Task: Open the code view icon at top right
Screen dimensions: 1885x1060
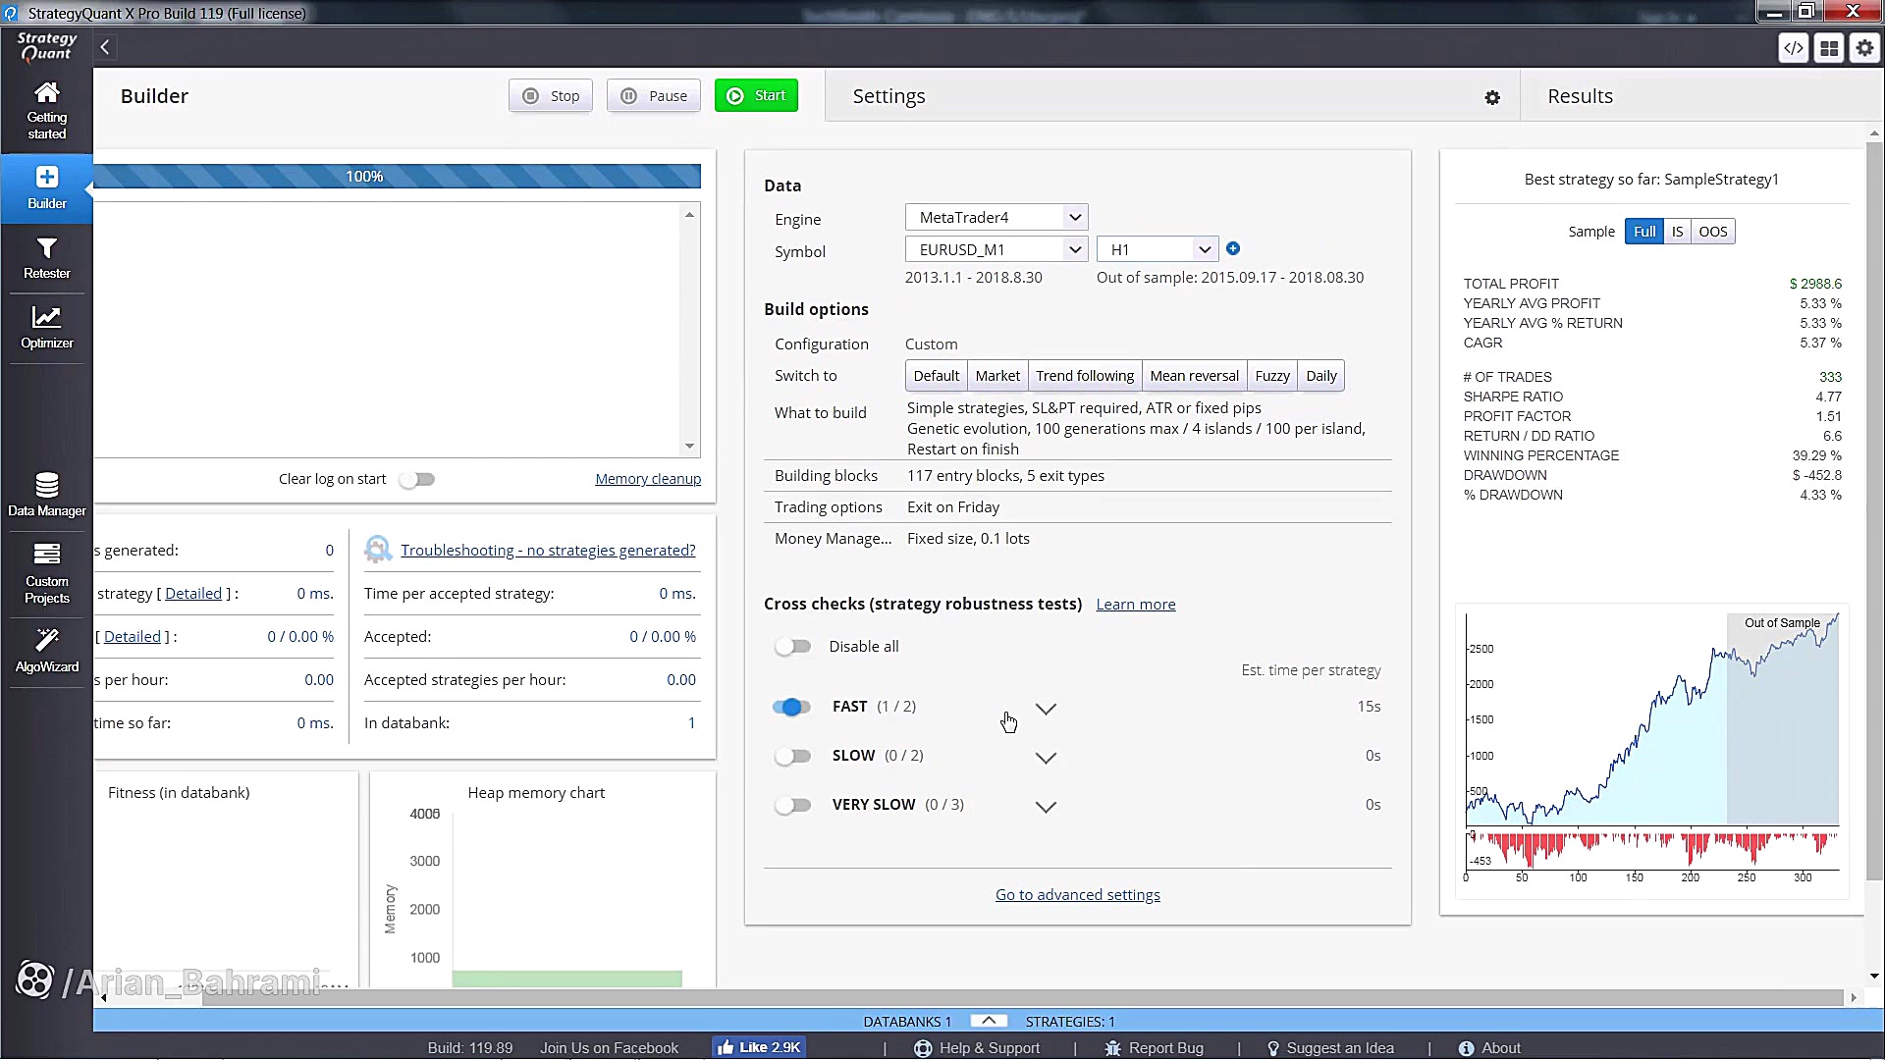Action: [x=1794, y=47]
